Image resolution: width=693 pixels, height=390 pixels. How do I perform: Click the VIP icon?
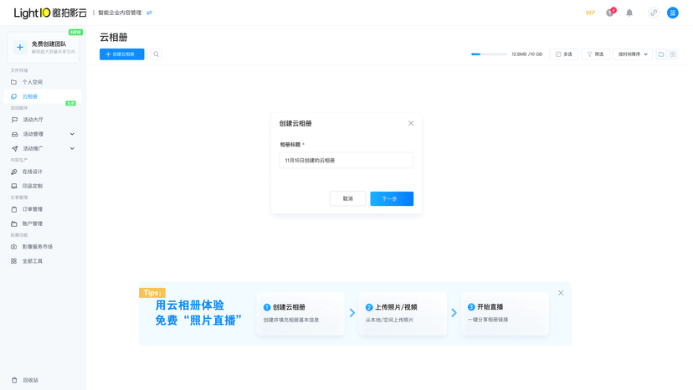[590, 13]
